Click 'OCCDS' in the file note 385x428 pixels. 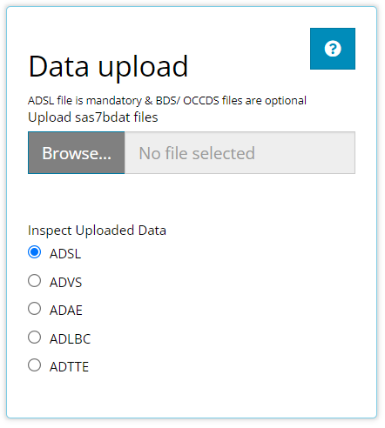[201, 101]
